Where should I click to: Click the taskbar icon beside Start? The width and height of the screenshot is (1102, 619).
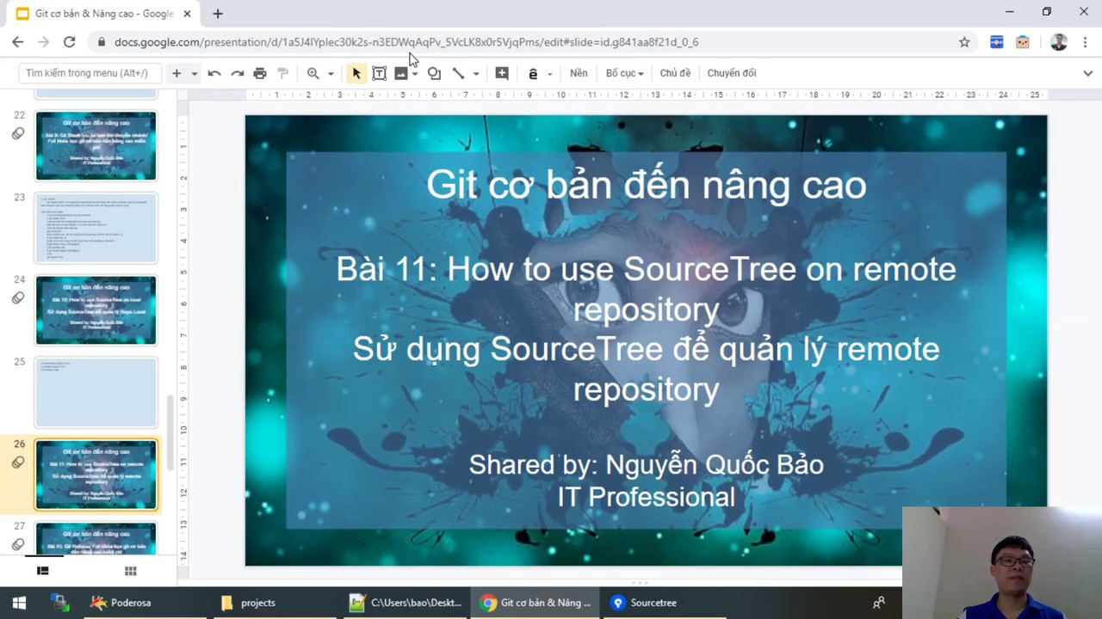[59, 603]
